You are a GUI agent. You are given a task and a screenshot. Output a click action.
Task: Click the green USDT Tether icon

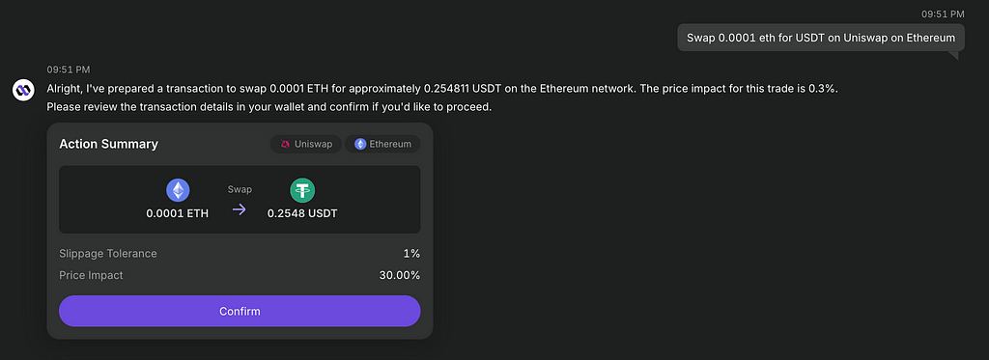[302, 190]
